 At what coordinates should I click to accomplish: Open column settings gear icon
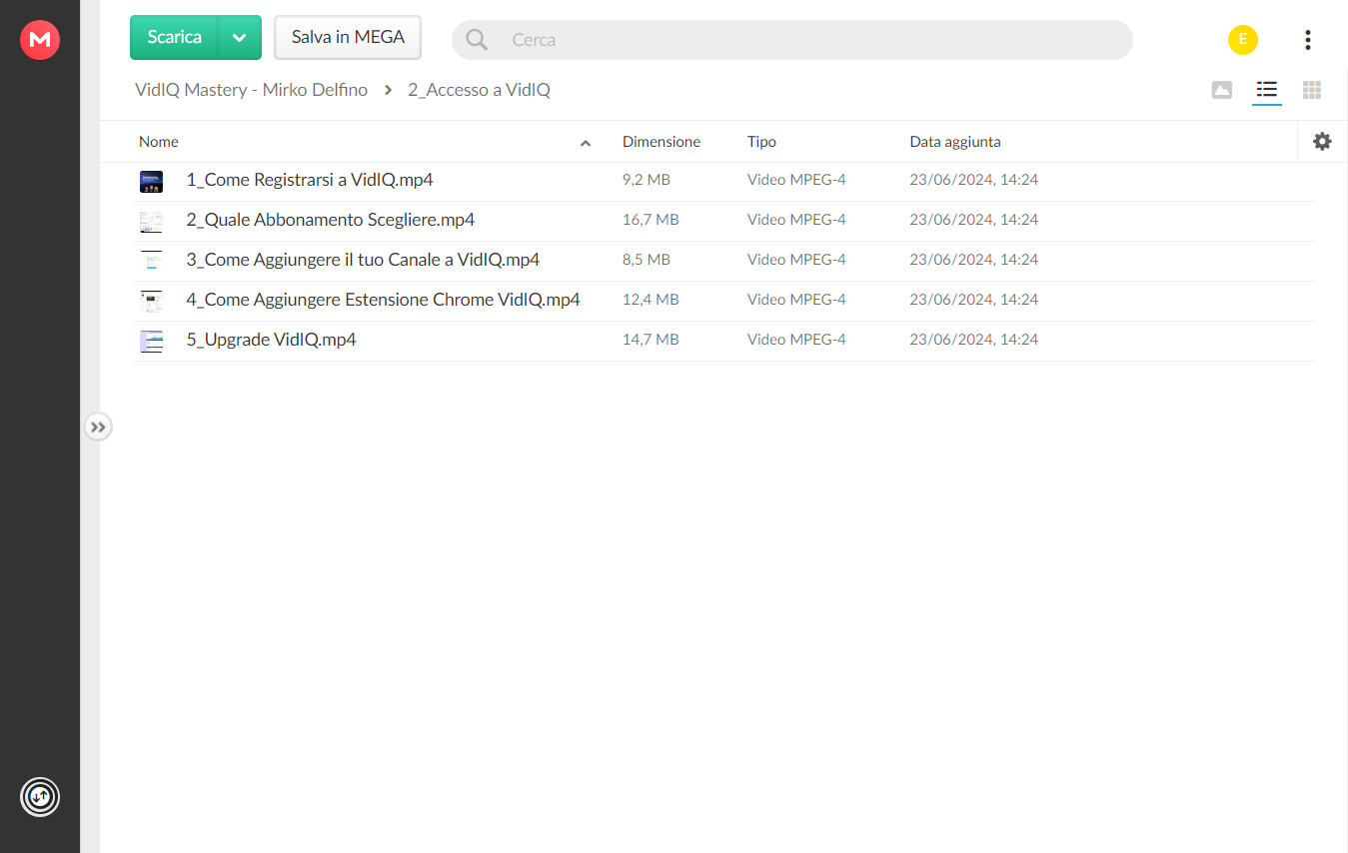point(1322,142)
